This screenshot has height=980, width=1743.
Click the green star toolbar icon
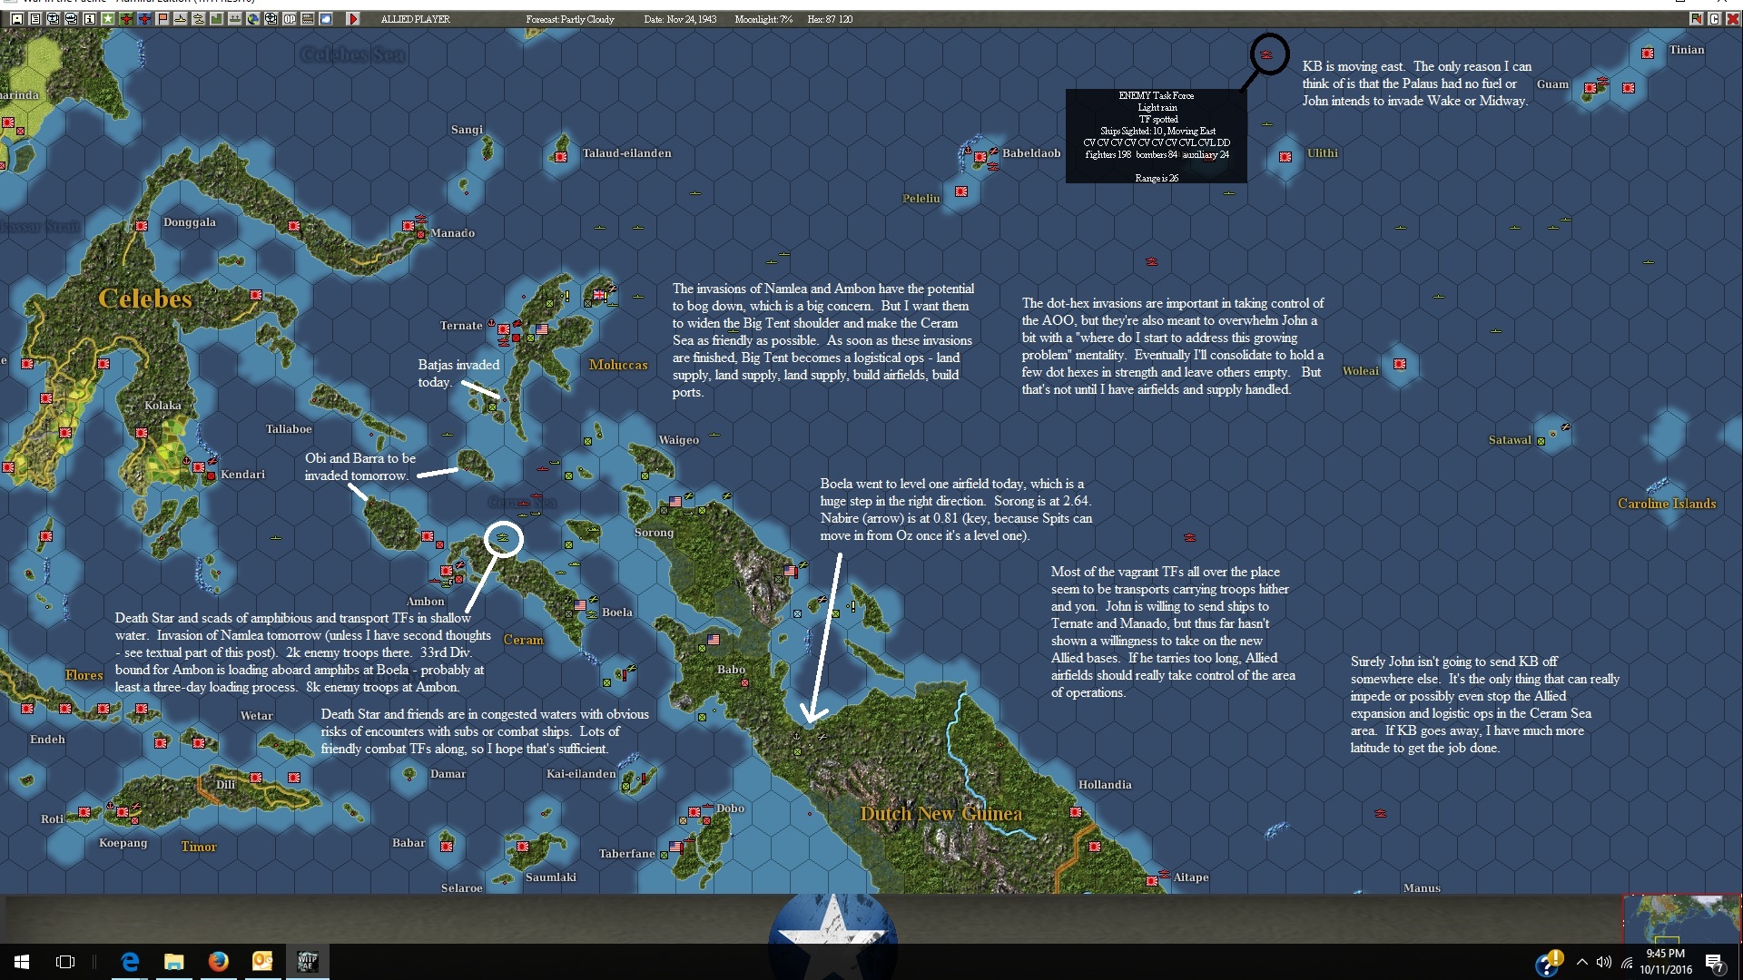click(107, 18)
